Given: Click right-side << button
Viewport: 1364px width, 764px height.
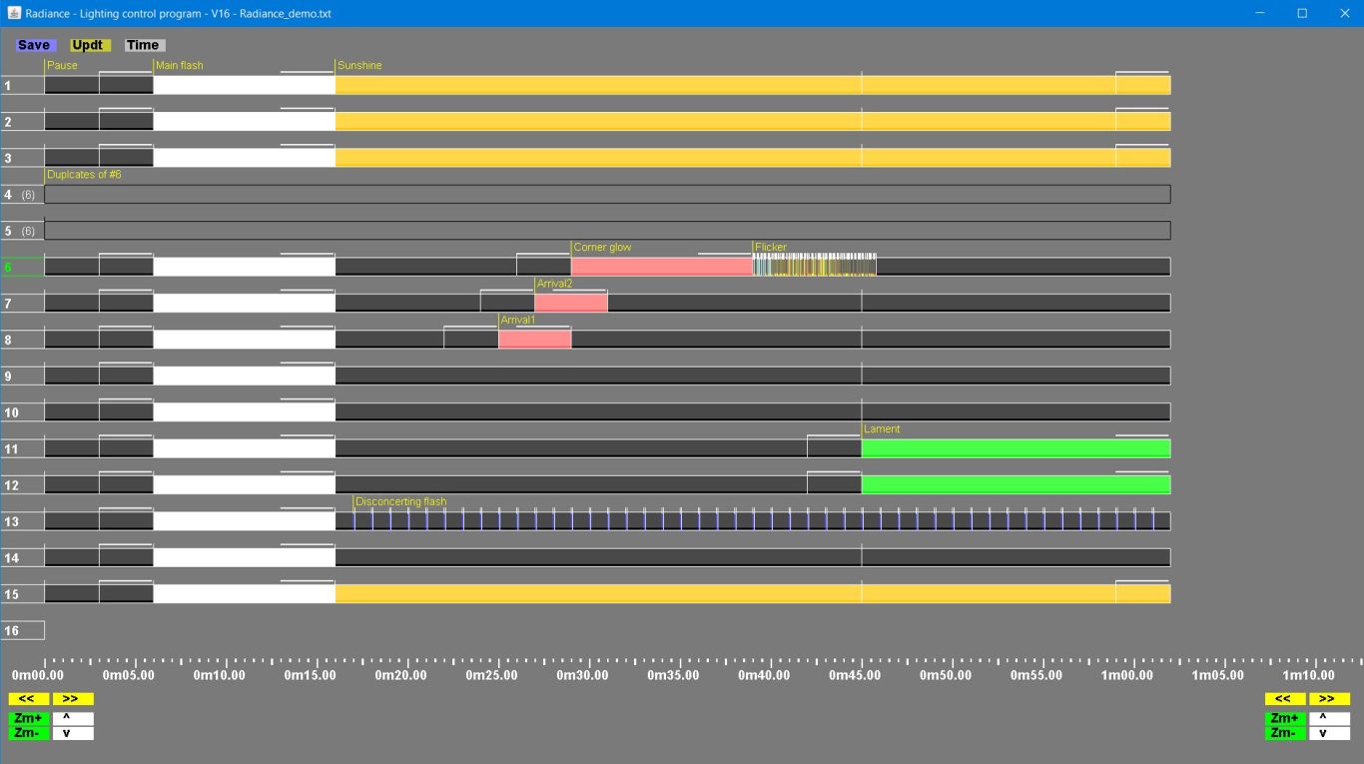Looking at the screenshot, I should tap(1285, 699).
